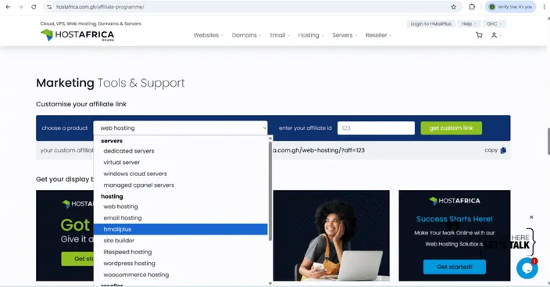This screenshot has width=550, height=287.
Task: Expand the Domains menu
Action: tap(246, 35)
